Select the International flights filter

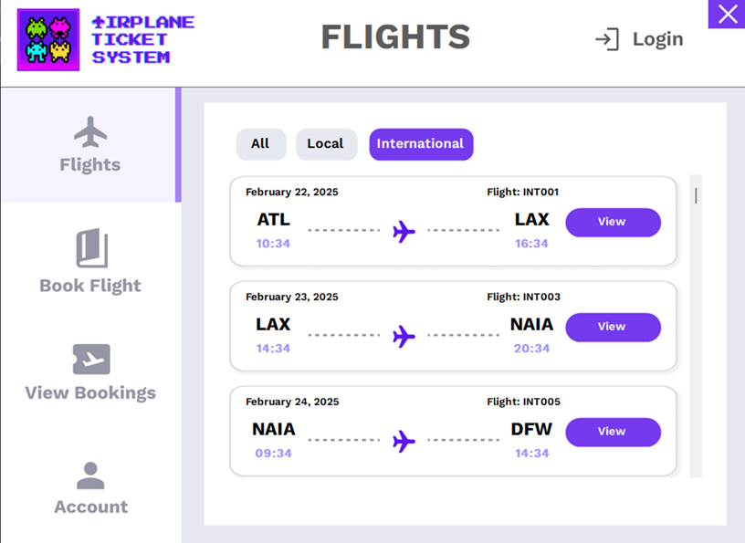[x=421, y=144]
